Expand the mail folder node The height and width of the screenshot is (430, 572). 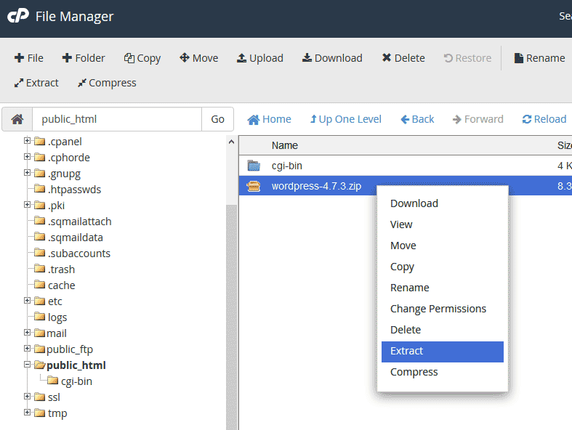click(x=27, y=332)
